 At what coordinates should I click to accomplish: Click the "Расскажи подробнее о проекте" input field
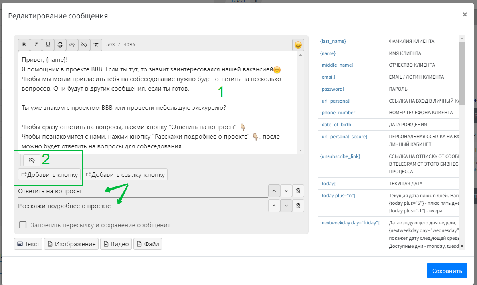(x=142, y=206)
